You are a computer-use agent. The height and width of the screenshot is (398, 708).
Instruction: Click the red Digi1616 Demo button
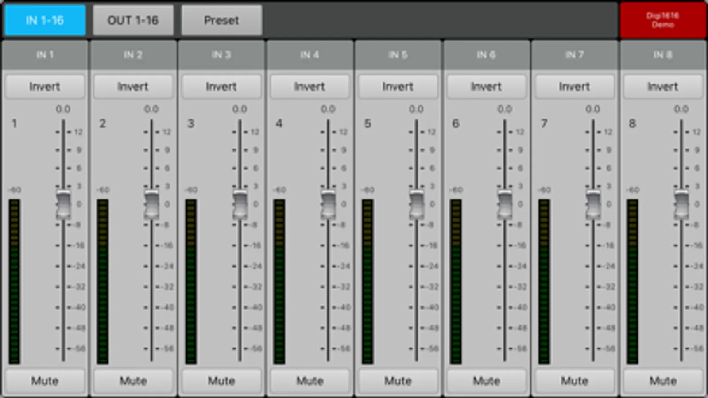pos(662,20)
